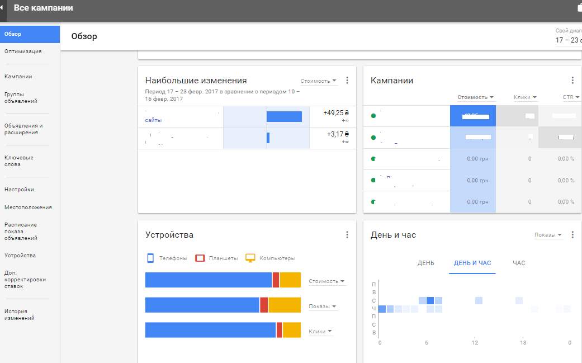Viewport: 582px width, 363px height.
Task: Click the сайты link in changes list
Action: [x=153, y=120]
